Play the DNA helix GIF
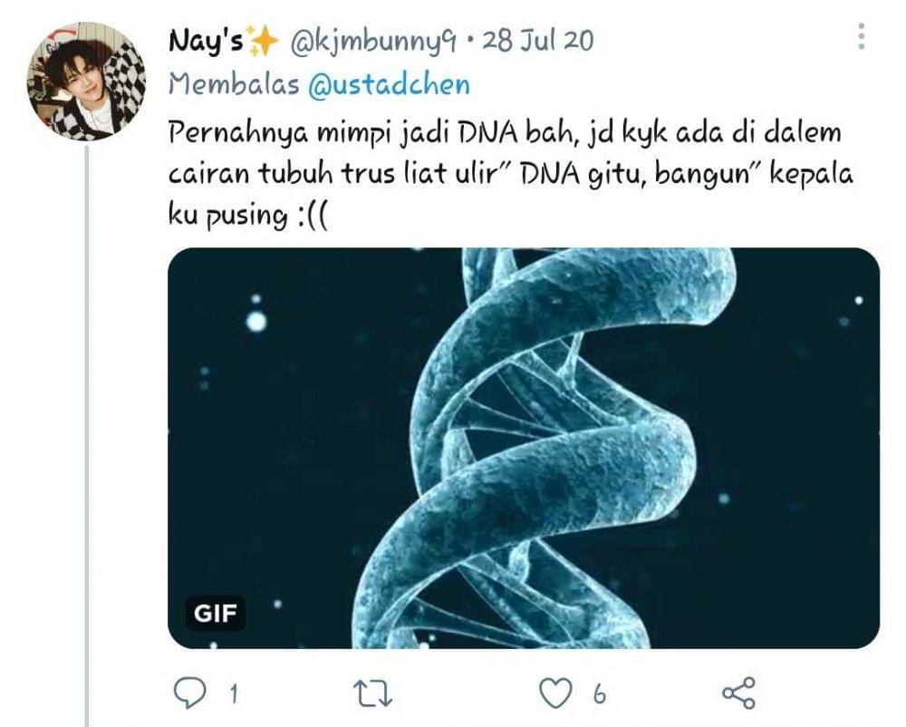 point(524,448)
